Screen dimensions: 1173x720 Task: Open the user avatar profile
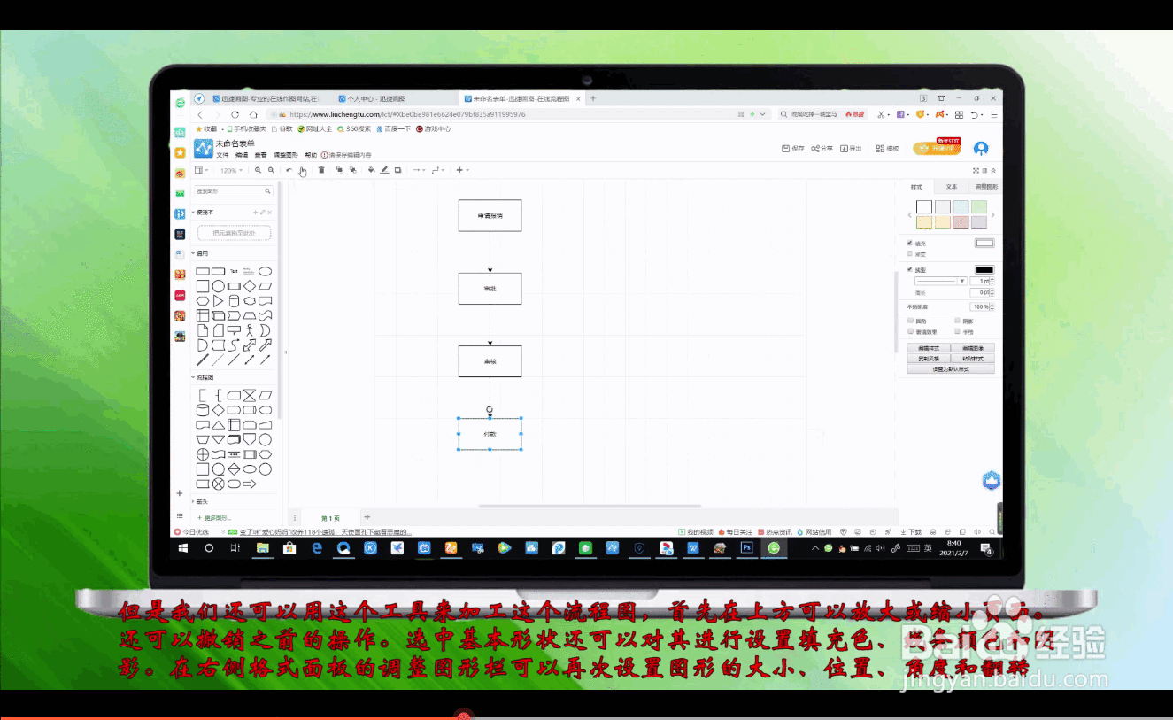click(x=981, y=149)
